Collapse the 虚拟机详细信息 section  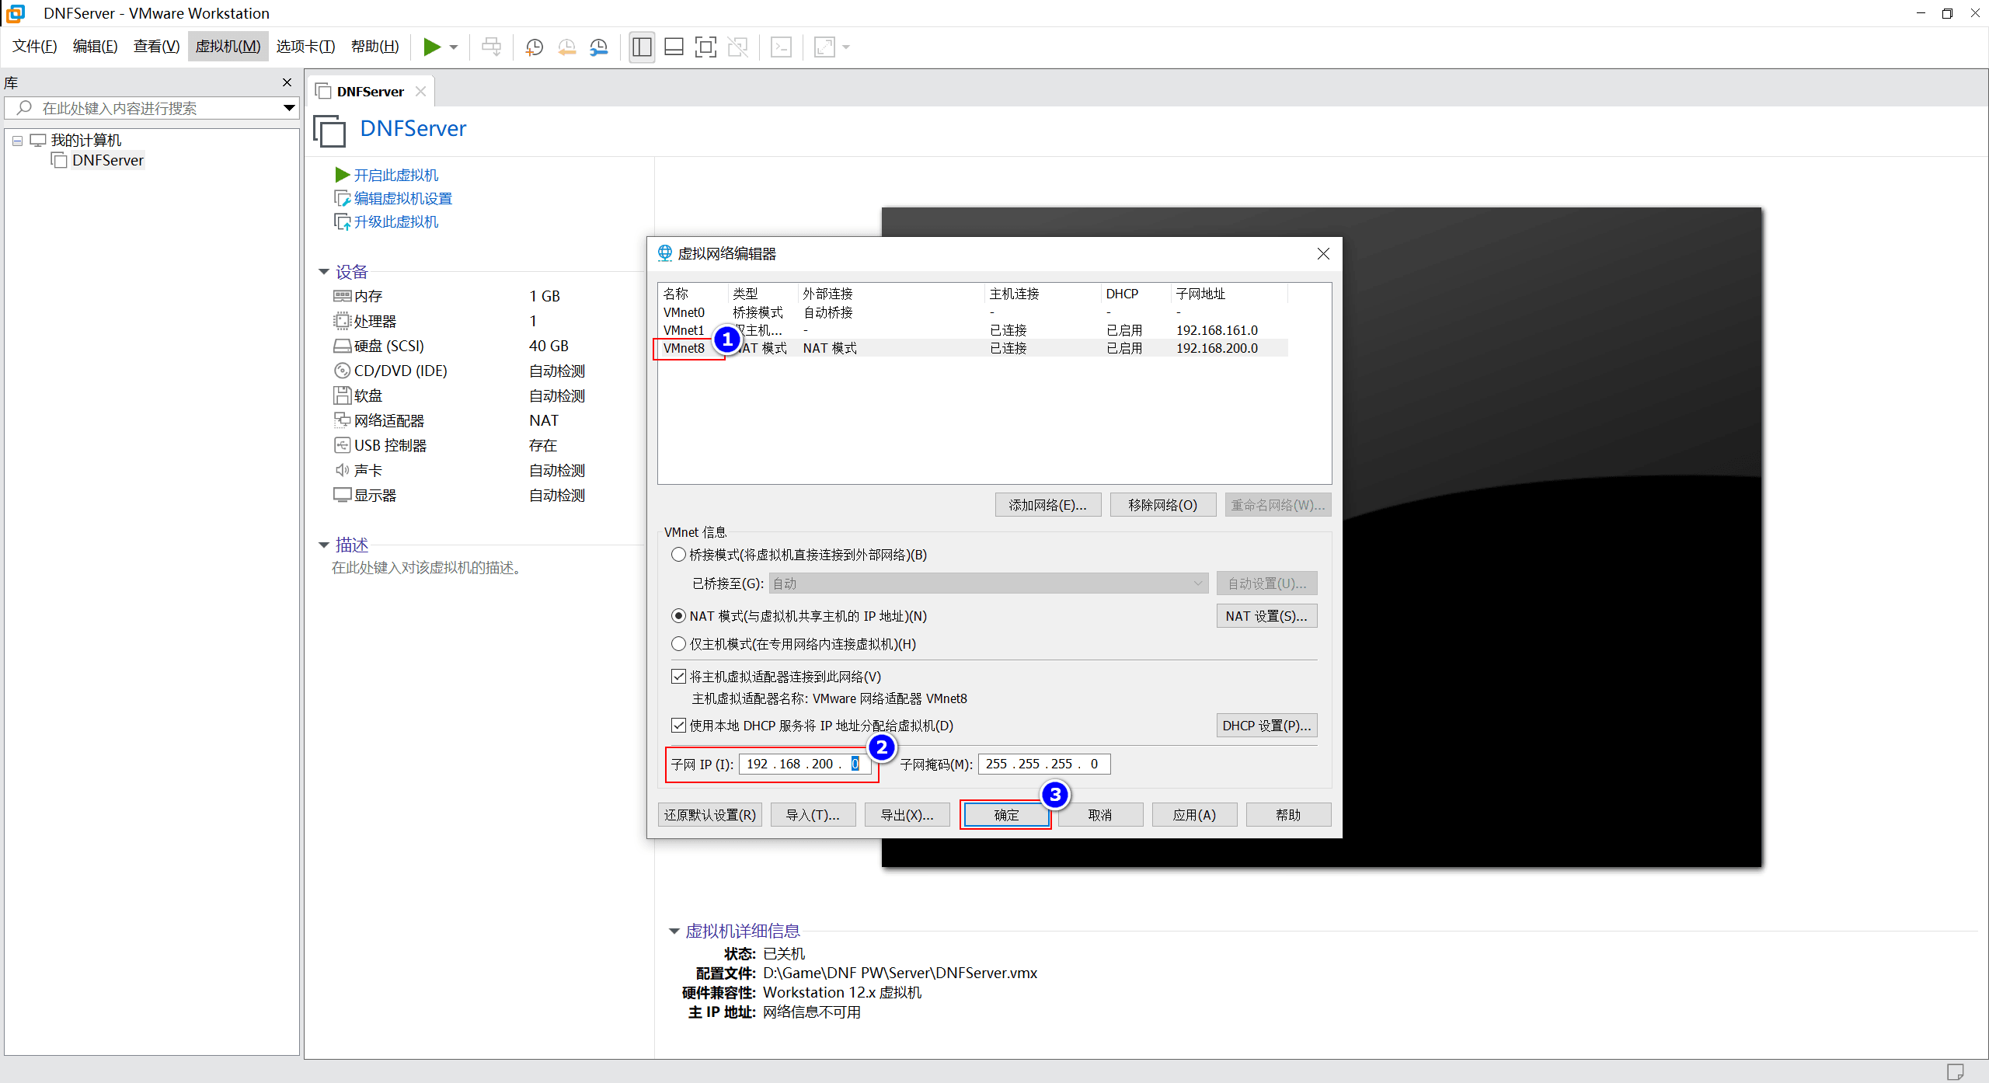[x=674, y=931]
